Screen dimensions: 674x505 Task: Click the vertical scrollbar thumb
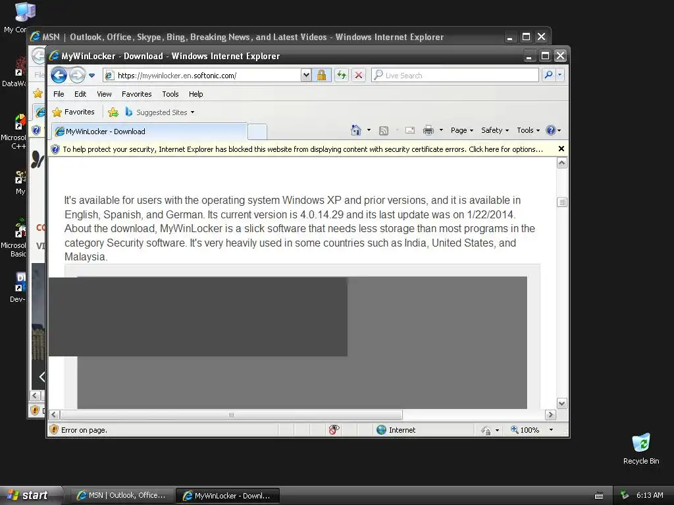(x=562, y=202)
